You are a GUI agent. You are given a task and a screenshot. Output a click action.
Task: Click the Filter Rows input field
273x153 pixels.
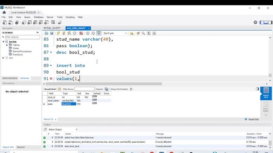[84, 89]
